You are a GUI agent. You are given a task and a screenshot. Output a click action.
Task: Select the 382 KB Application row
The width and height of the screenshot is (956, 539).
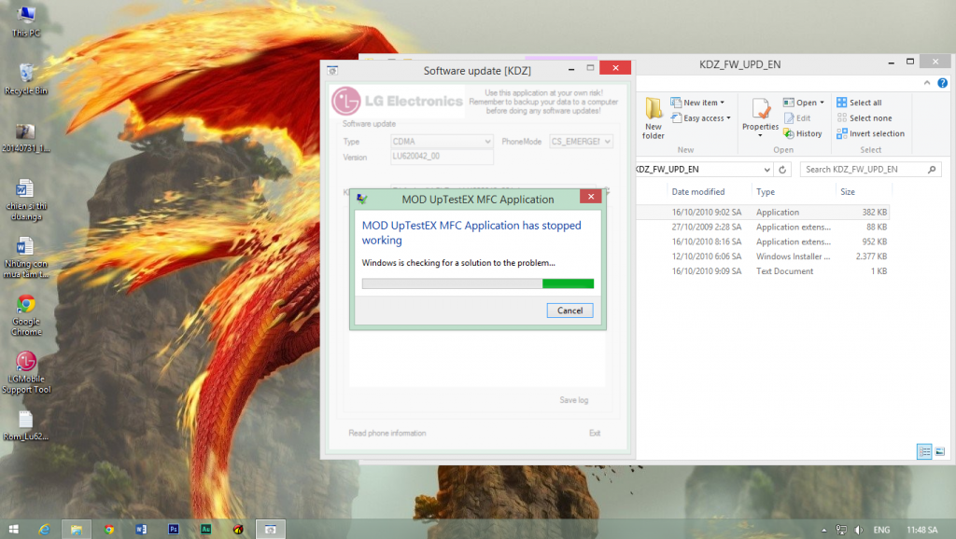(x=762, y=212)
